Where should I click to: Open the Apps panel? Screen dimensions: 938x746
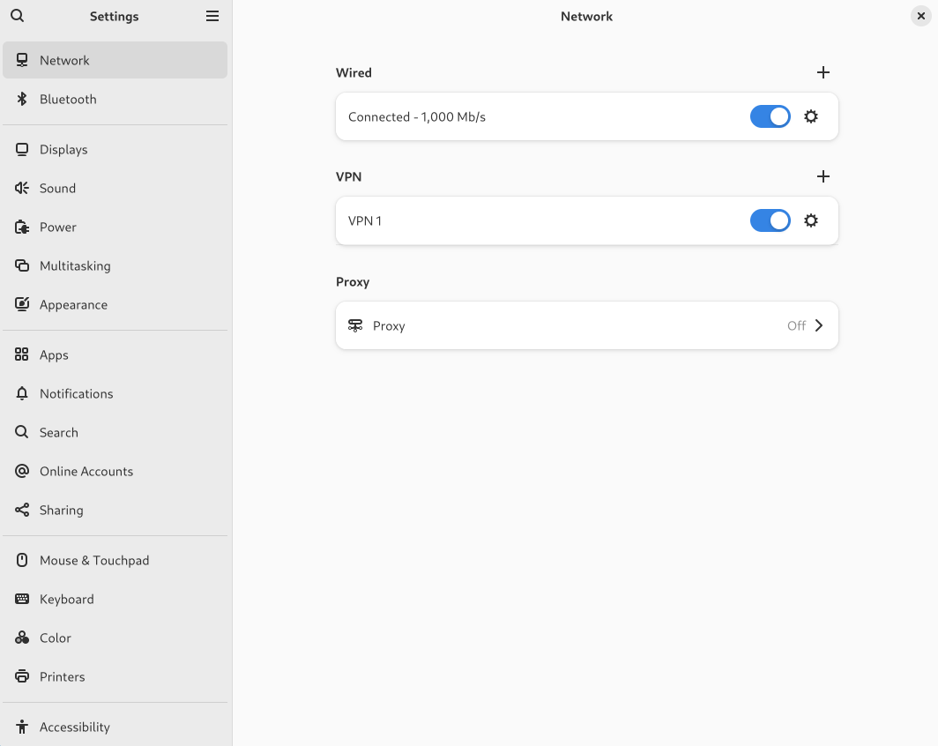[x=115, y=354]
